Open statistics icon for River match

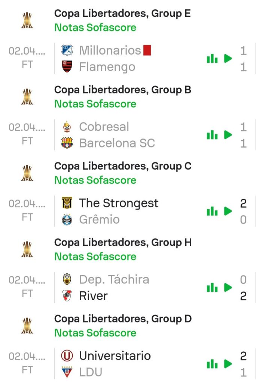(x=212, y=288)
